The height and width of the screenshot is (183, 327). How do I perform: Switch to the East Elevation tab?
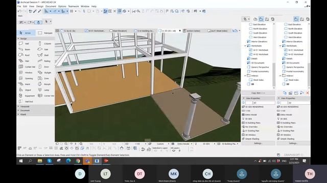pos(118,30)
